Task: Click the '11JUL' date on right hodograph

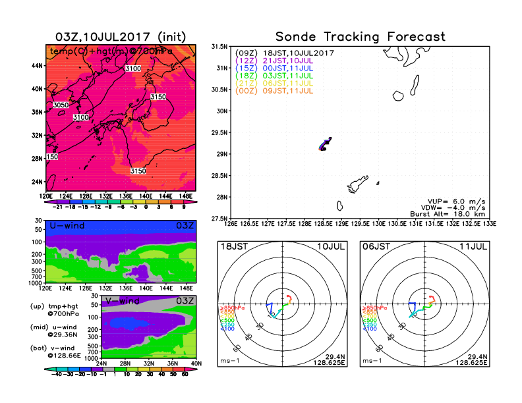Action: point(473,246)
